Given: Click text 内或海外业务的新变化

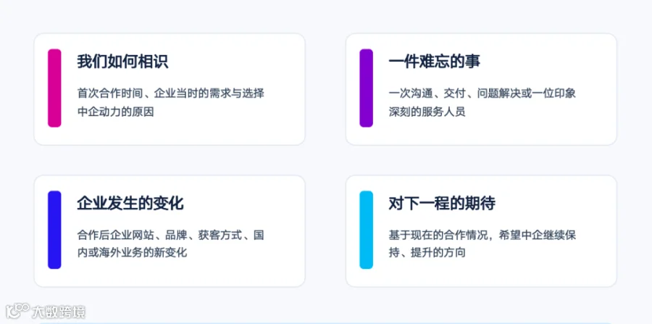Looking at the screenshot, I should (133, 254).
